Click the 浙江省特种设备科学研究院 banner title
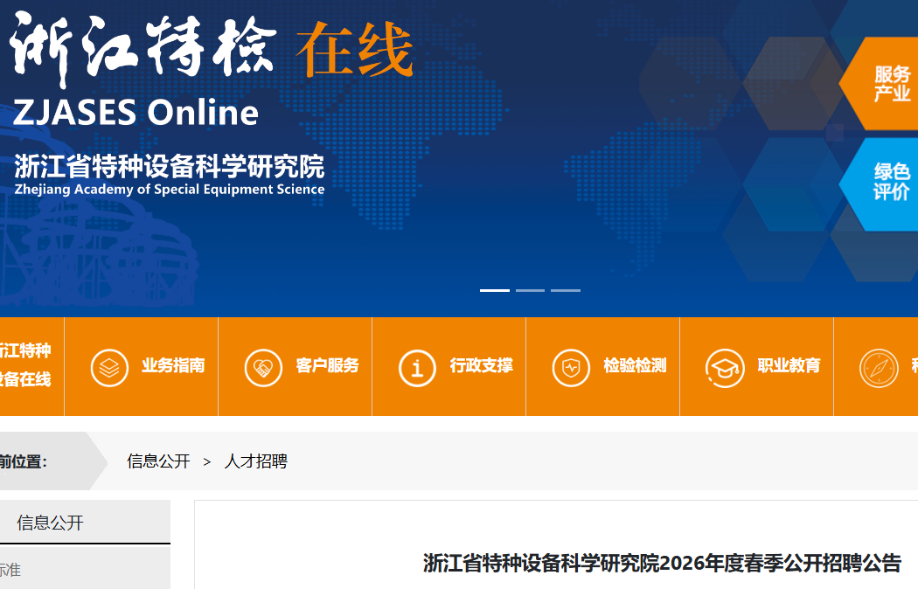 coord(170,167)
